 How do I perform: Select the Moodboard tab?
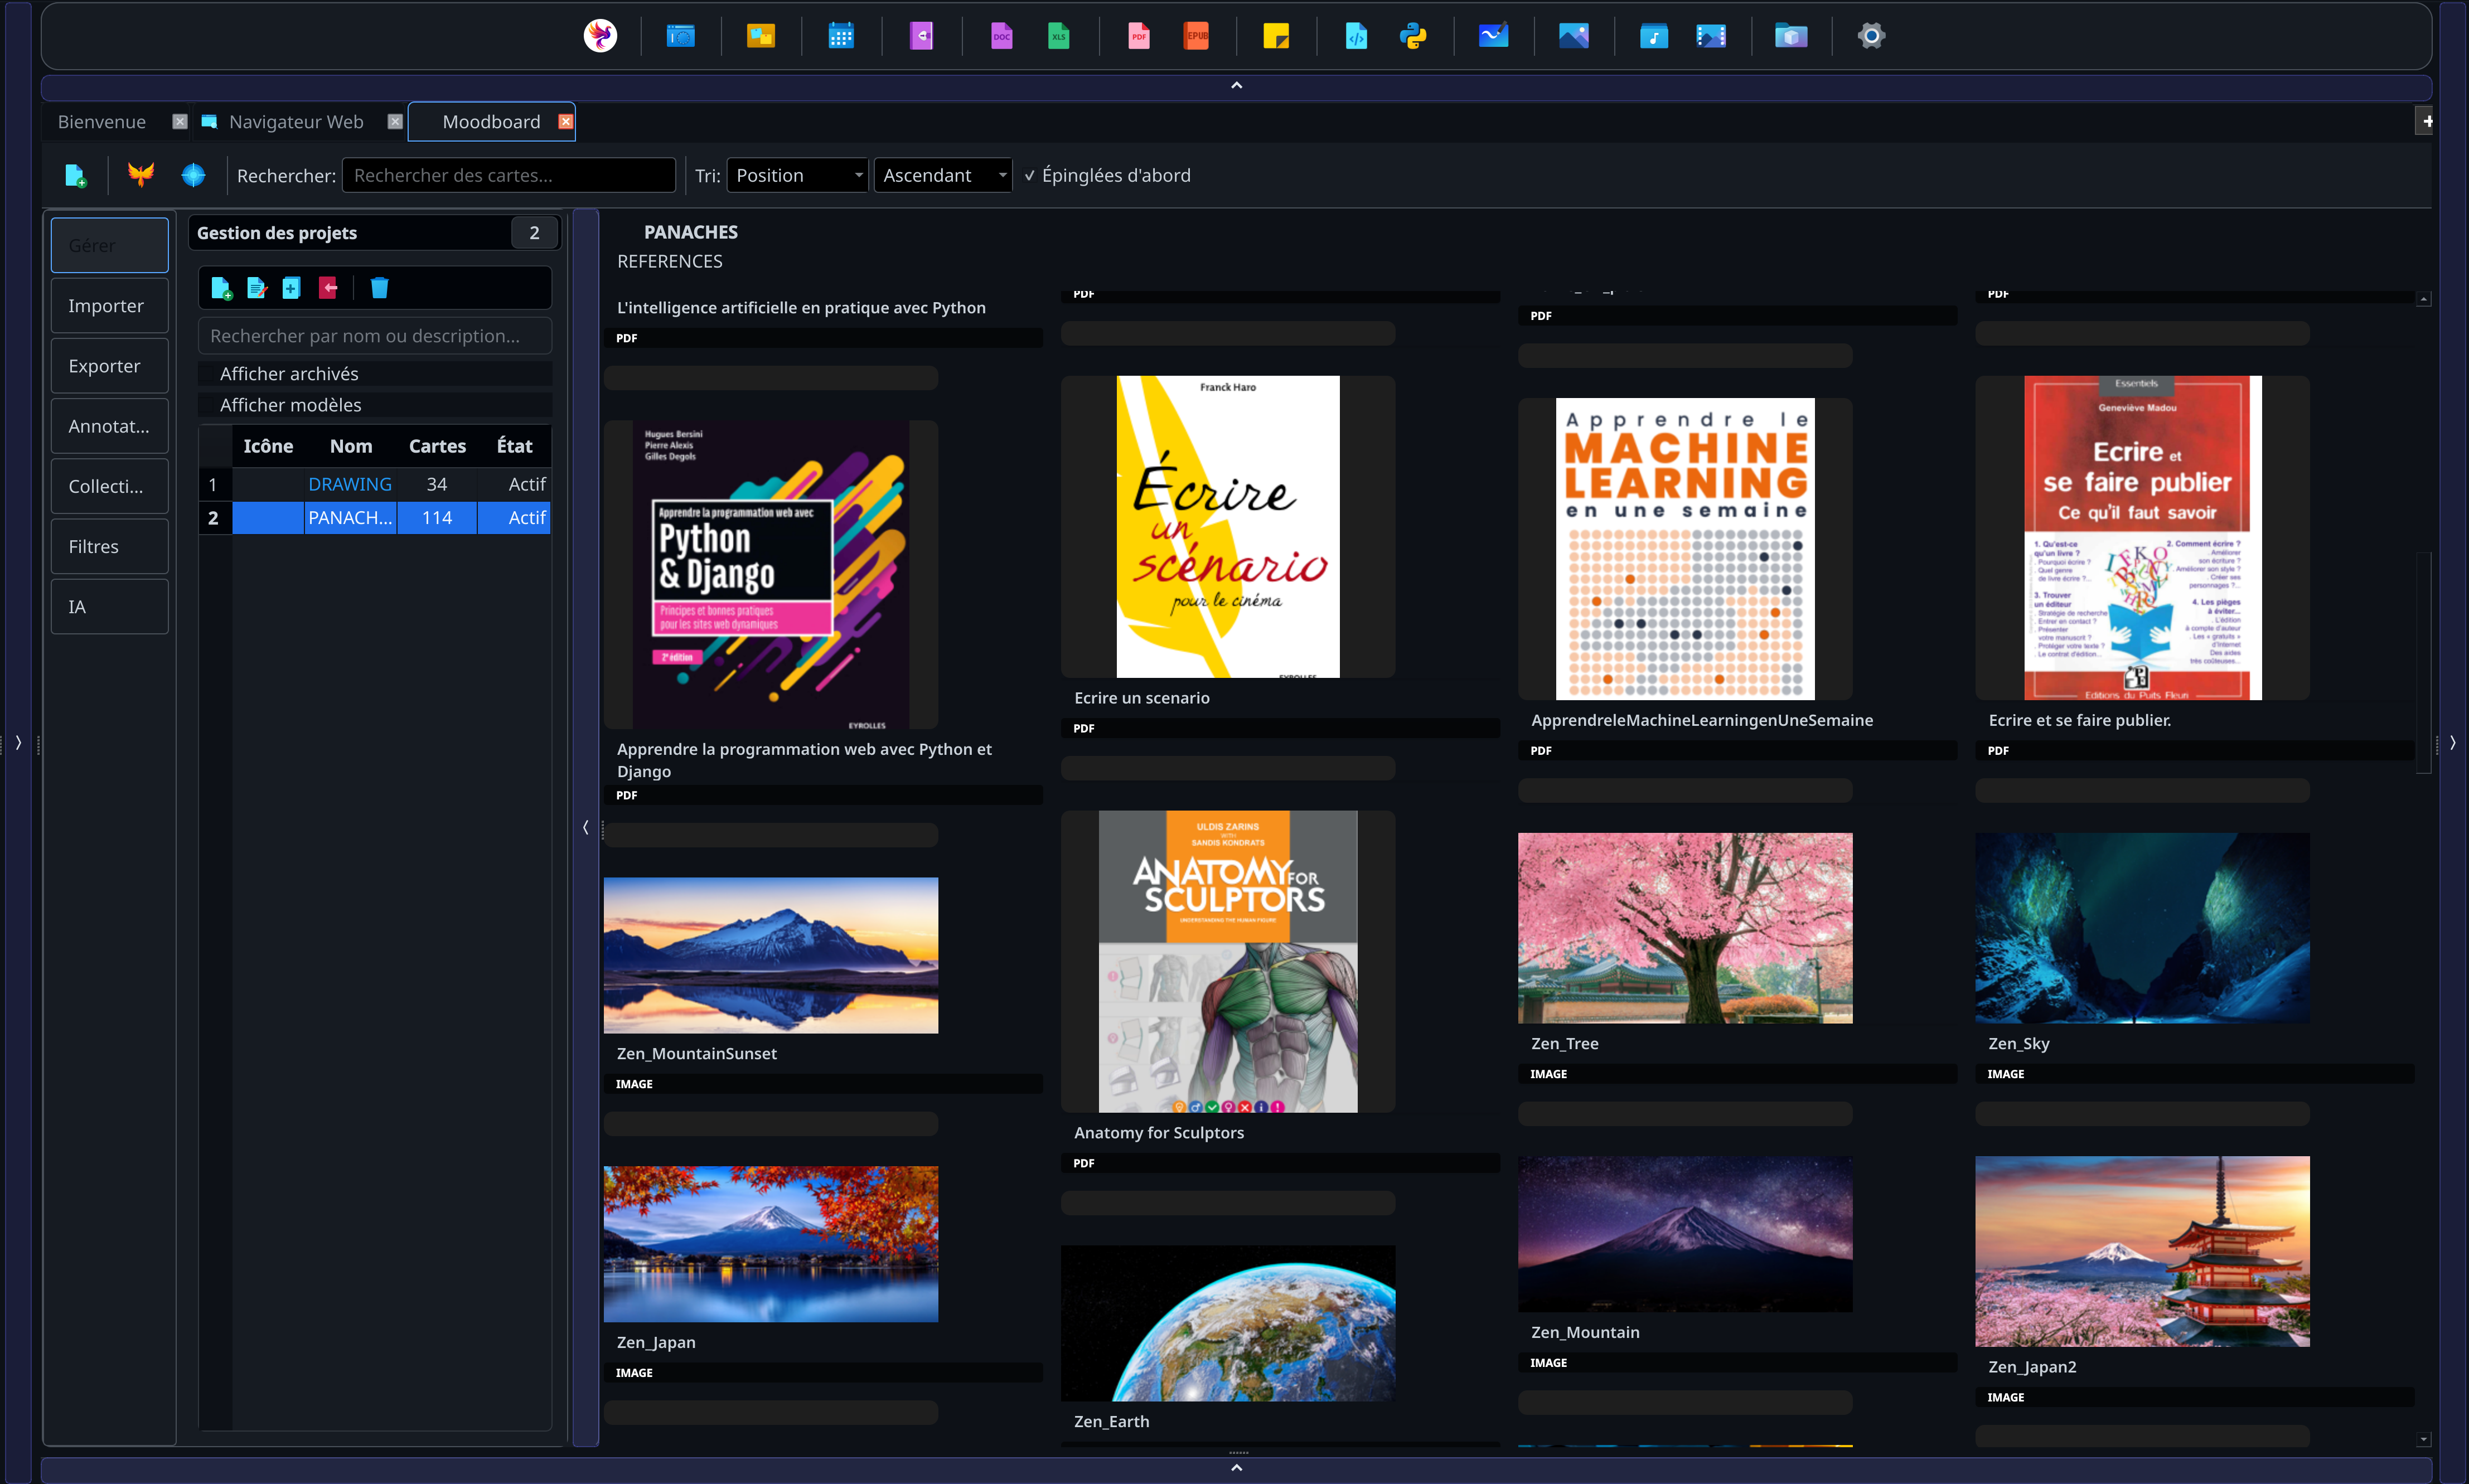(x=491, y=121)
